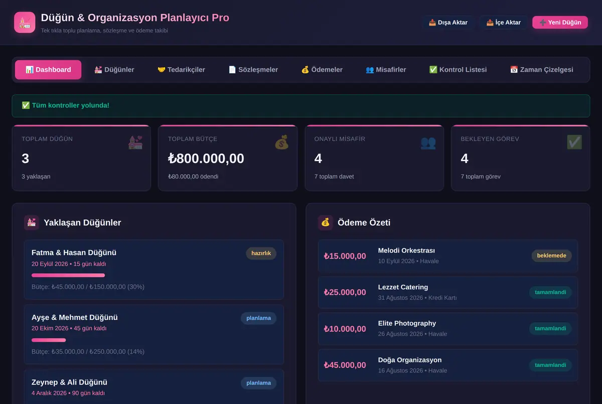The height and width of the screenshot is (404, 602).
Task: Click the ₺45.000,00 payment amount
Action: pos(345,365)
